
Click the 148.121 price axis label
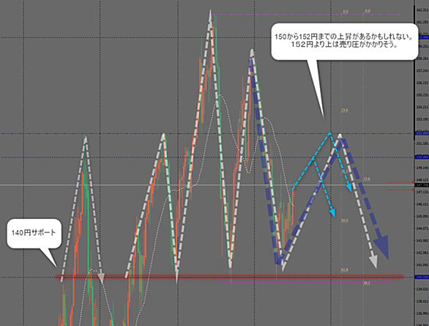tap(422, 180)
